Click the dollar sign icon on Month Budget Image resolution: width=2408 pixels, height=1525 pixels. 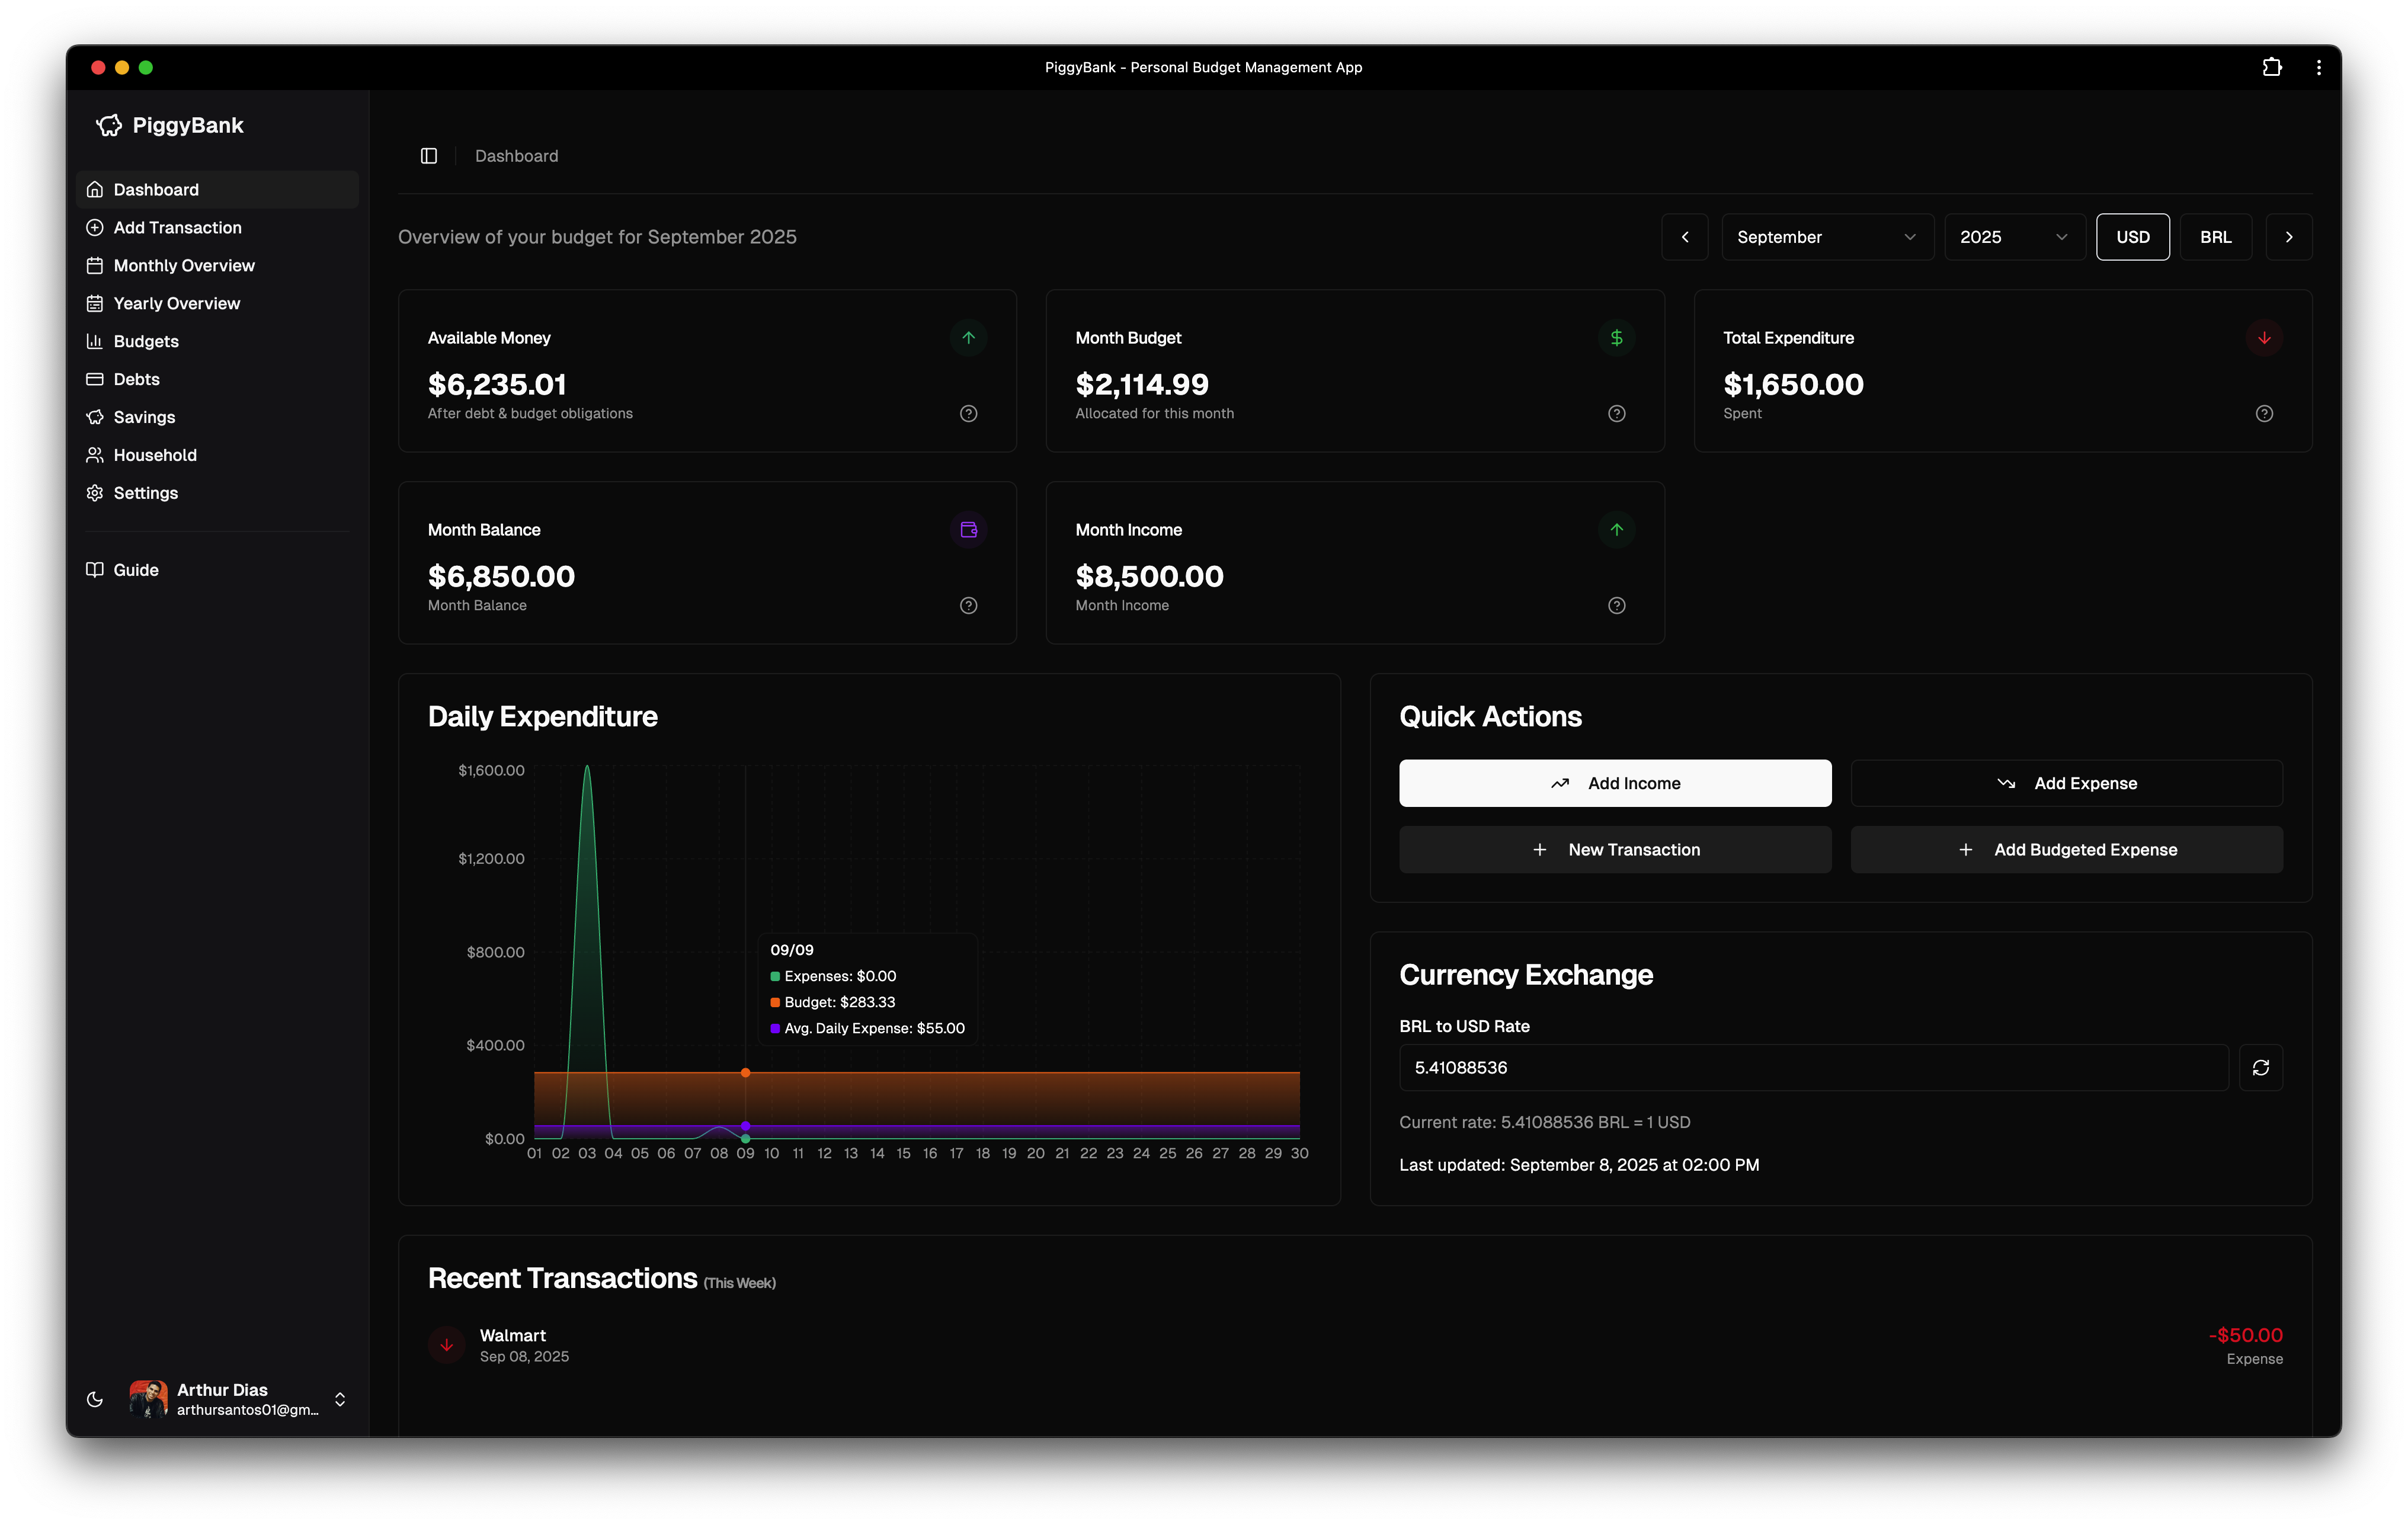coord(1616,338)
